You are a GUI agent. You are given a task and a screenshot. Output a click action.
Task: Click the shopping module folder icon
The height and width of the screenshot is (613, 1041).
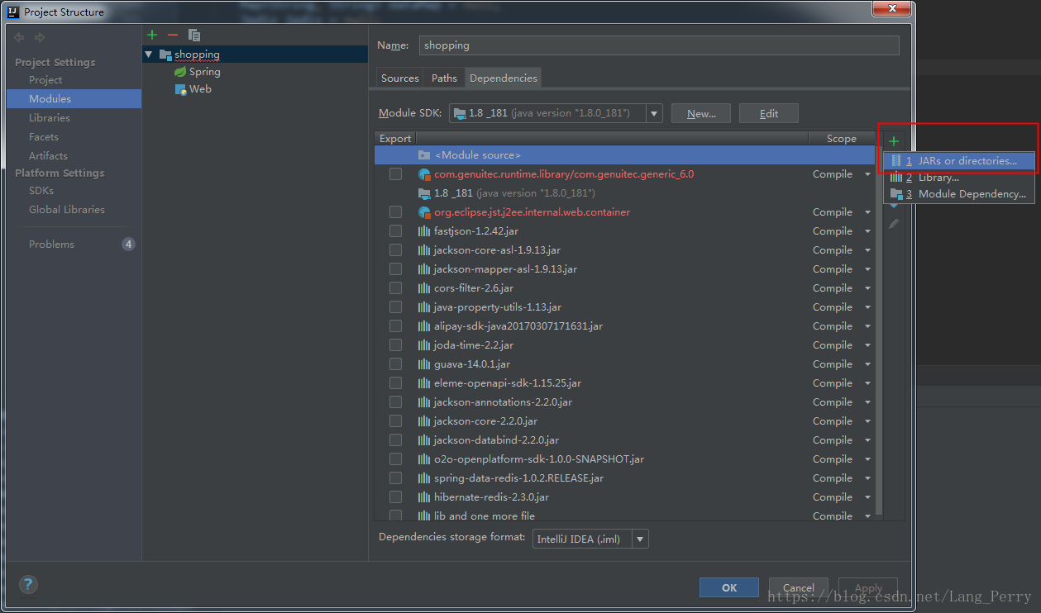coord(165,55)
